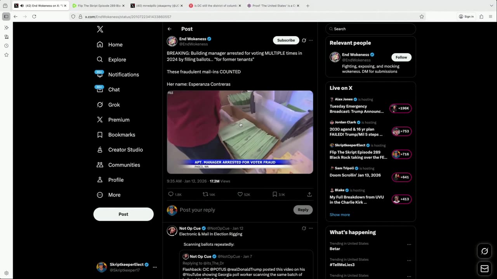Open browser extensions icon
Screen dimensions: 497x279
click(x=481, y=17)
